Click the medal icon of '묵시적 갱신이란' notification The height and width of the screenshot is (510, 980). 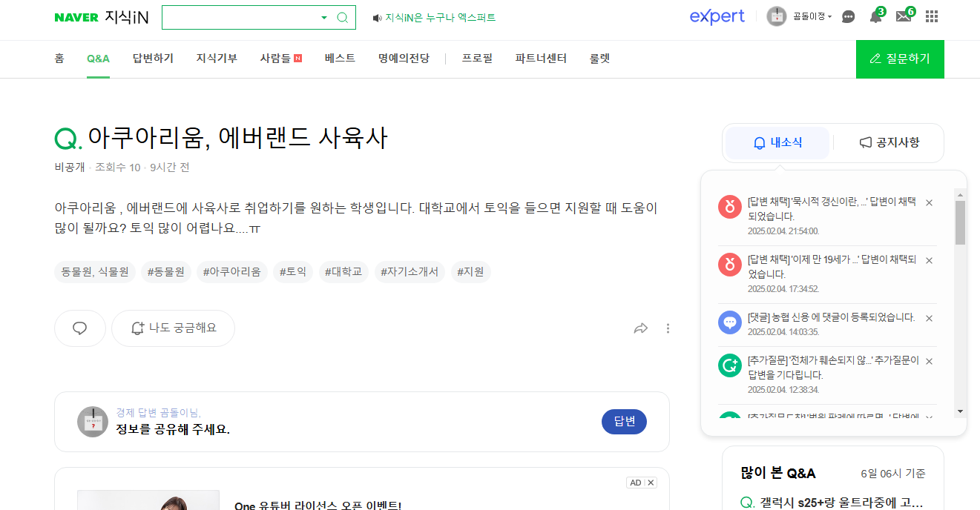click(x=730, y=206)
